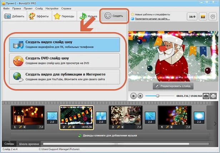
Task: Open the Создать tab
Action: (x=114, y=16)
